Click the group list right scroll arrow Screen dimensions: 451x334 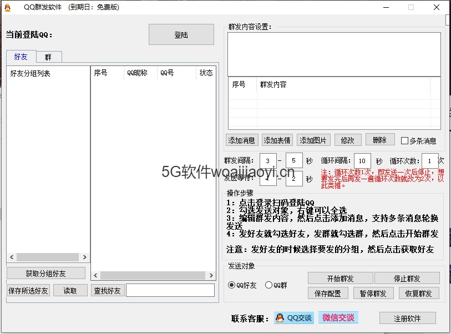[x=84, y=257]
